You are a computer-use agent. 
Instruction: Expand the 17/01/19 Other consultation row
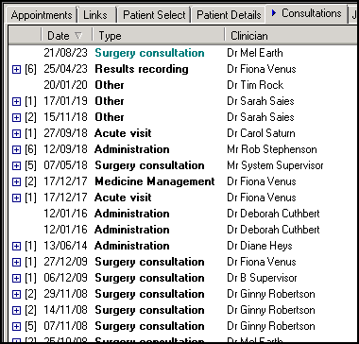[x=16, y=101]
